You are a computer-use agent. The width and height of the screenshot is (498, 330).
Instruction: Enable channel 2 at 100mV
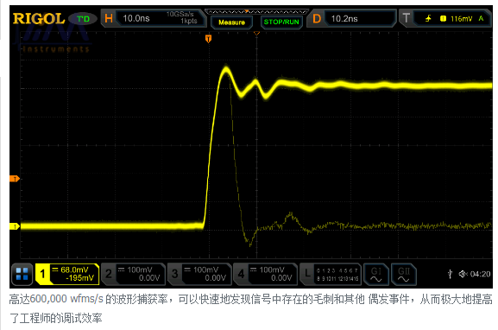[x=134, y=274]
